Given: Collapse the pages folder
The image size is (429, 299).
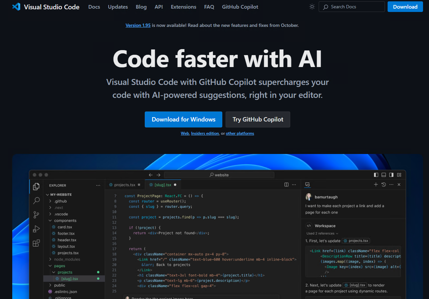Looking at the screenshot, I should coord(50,266).
